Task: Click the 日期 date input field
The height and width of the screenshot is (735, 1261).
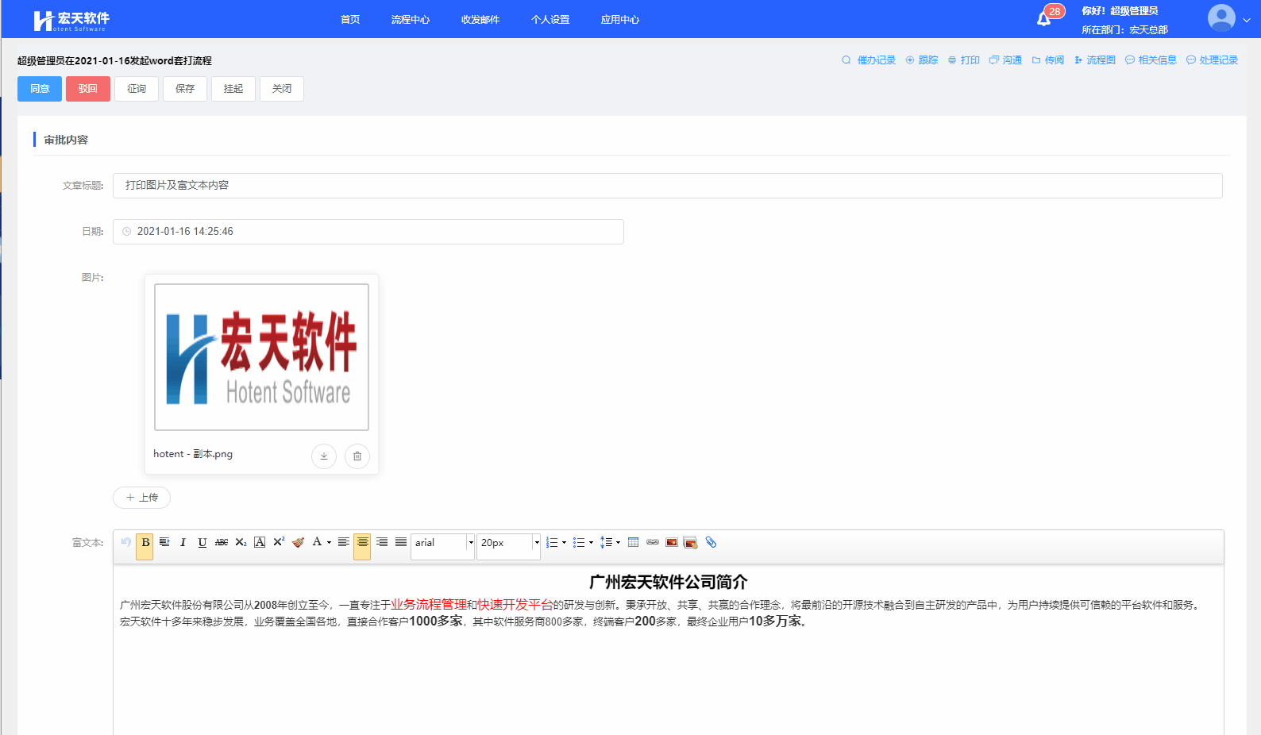Action: [368, 232]
